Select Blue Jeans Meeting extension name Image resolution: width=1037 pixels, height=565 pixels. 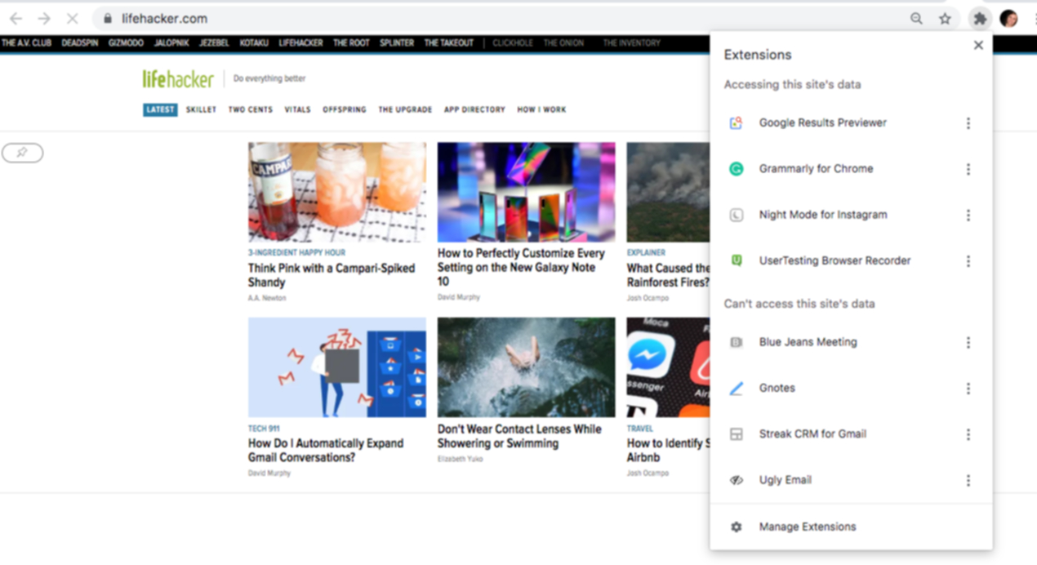pos(808,342)
